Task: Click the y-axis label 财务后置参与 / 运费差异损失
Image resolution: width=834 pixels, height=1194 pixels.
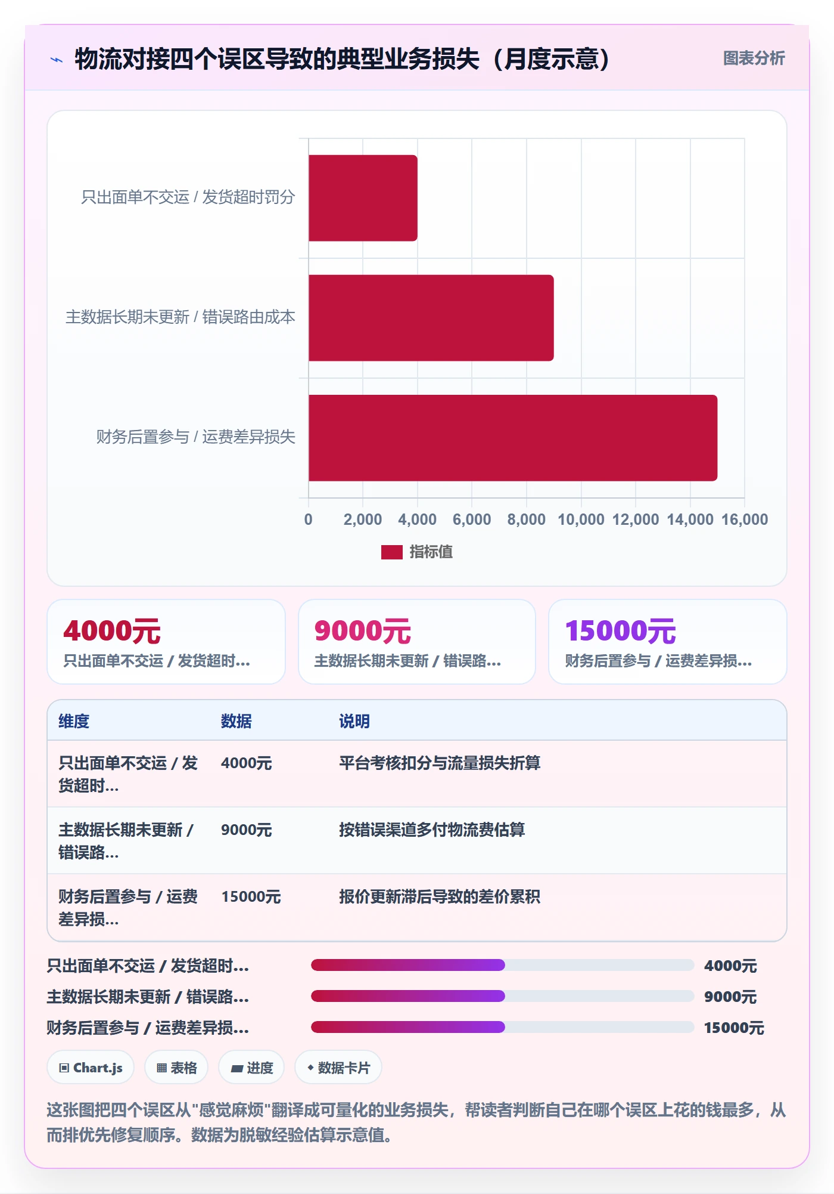Action: point(196,437)
